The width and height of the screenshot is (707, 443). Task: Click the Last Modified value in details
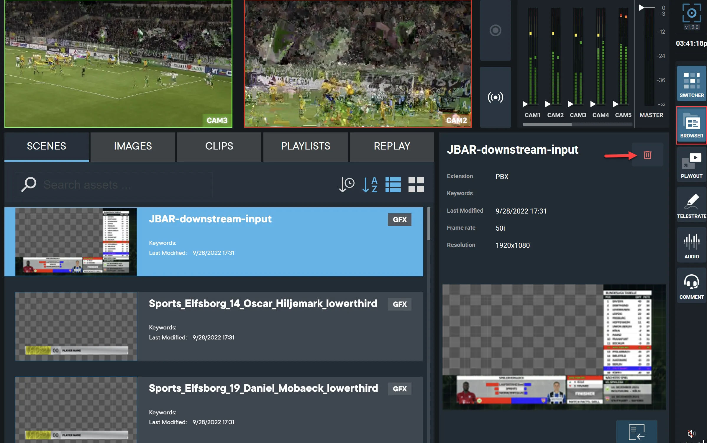(x=521, y=211)
